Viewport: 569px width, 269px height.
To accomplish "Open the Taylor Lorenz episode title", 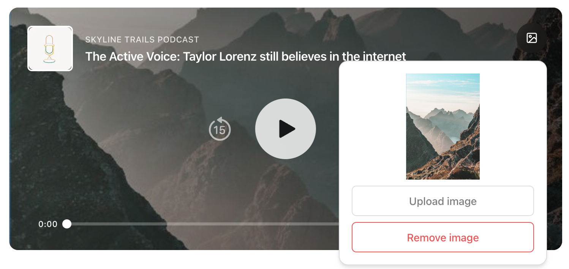I will pyautogui.click(x=245, y=57).
